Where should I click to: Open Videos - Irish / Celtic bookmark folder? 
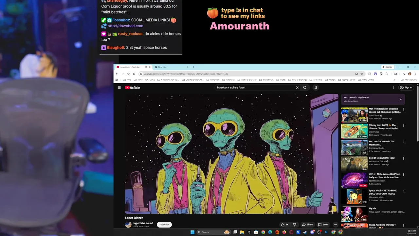click(144, 80)
